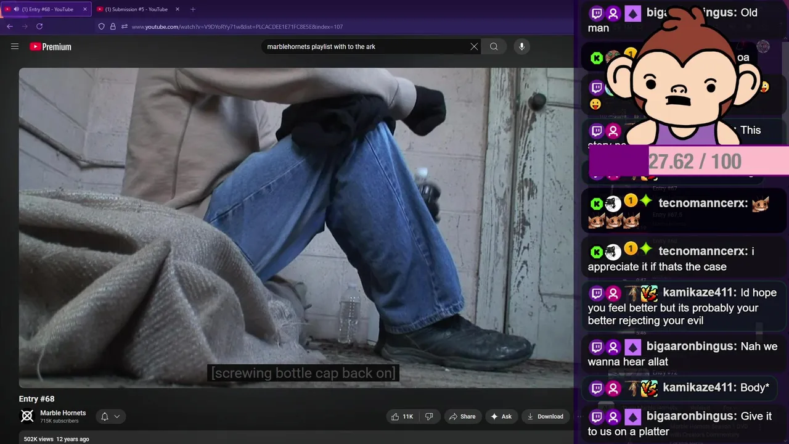Image resolution: width=789 pixels, height=444 pixels.
Task: Activate voice search microphone
Action: coord(521,47)
